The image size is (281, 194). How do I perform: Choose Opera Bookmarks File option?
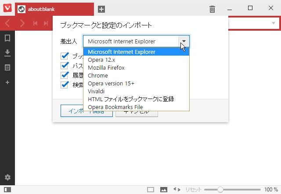coord(136,107)
